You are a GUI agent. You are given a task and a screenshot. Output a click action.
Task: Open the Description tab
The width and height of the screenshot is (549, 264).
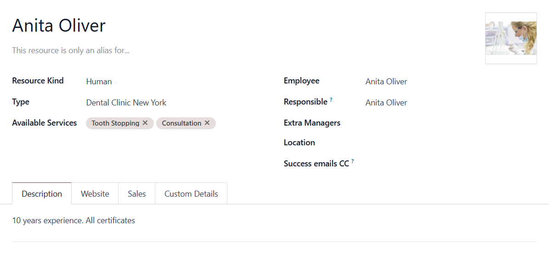pyautogui.click(x=42, y=193)
